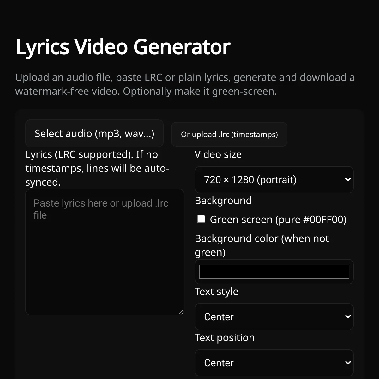Open the Background color swatch picker
379x379 pixels.
(x=274, y=272)
